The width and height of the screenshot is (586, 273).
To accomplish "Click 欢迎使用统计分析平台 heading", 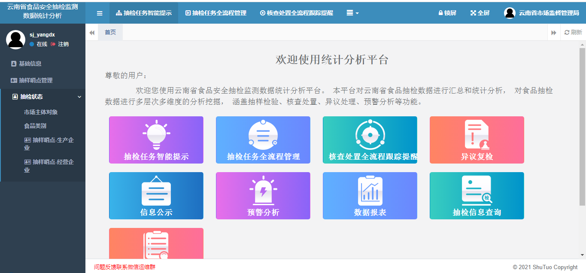I will (332, 60).
